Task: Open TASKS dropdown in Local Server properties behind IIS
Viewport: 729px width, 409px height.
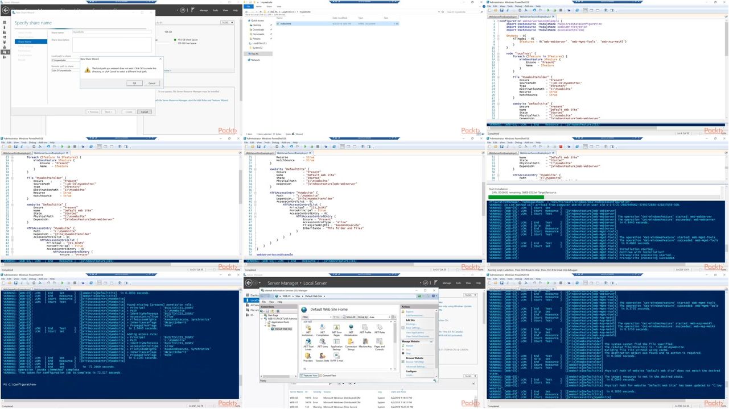Action: [x=471, y=295]
